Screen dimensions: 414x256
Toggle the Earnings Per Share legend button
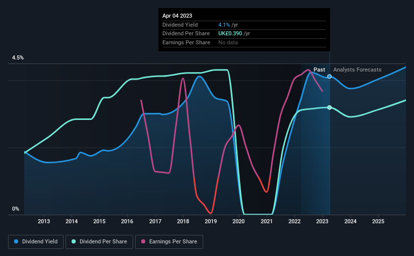[169, 242]
